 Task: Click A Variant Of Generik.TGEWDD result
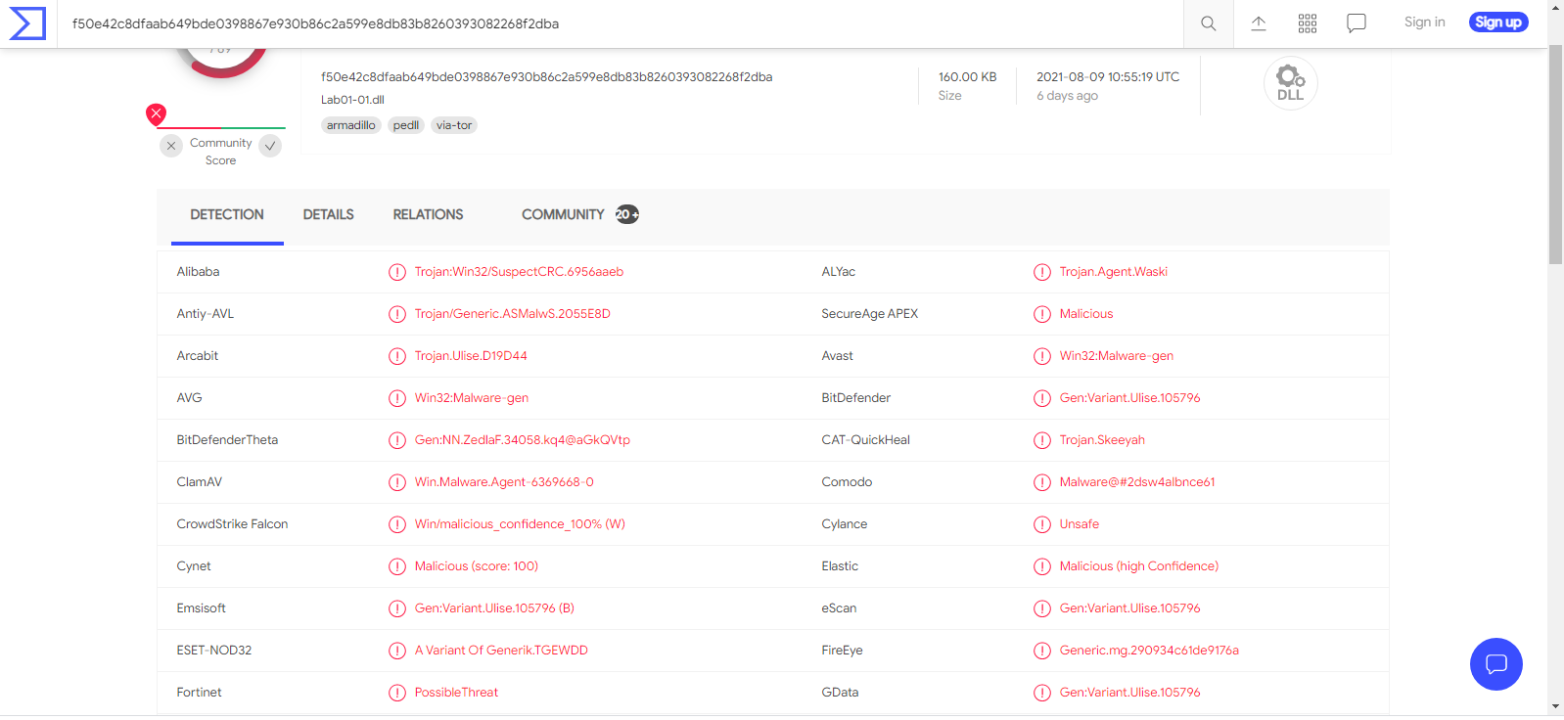(501, 651)
